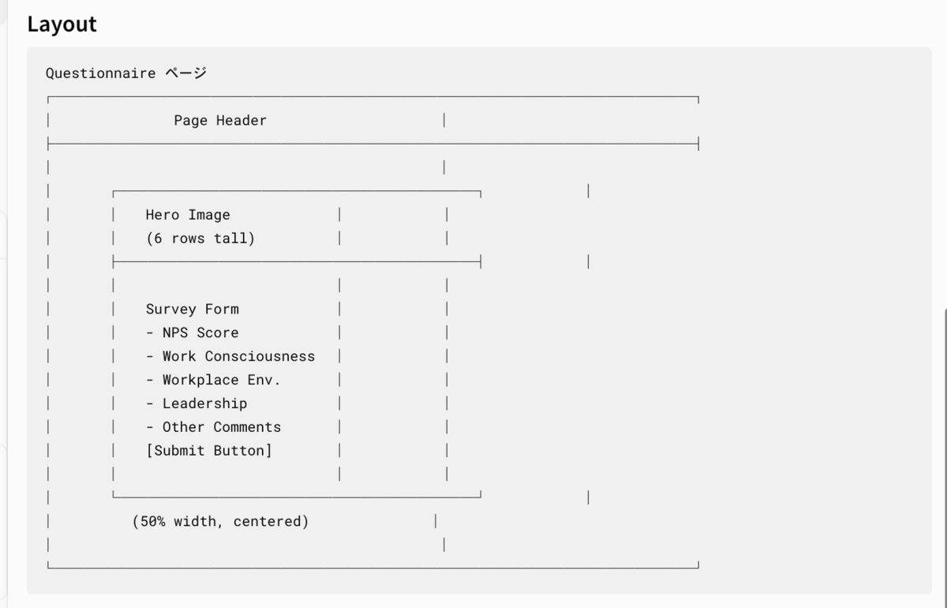Viewport: 947px width, 608px height.
Task: Click the 'Questionnaire ページ' title line
Action: 126,73
